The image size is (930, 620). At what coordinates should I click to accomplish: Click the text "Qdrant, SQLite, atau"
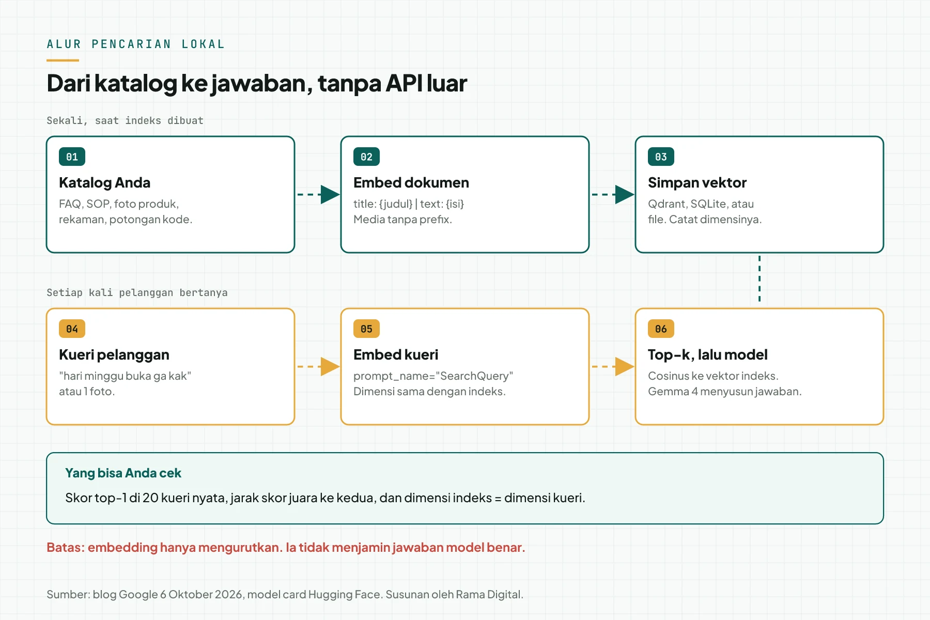click(x=701, y=204)
